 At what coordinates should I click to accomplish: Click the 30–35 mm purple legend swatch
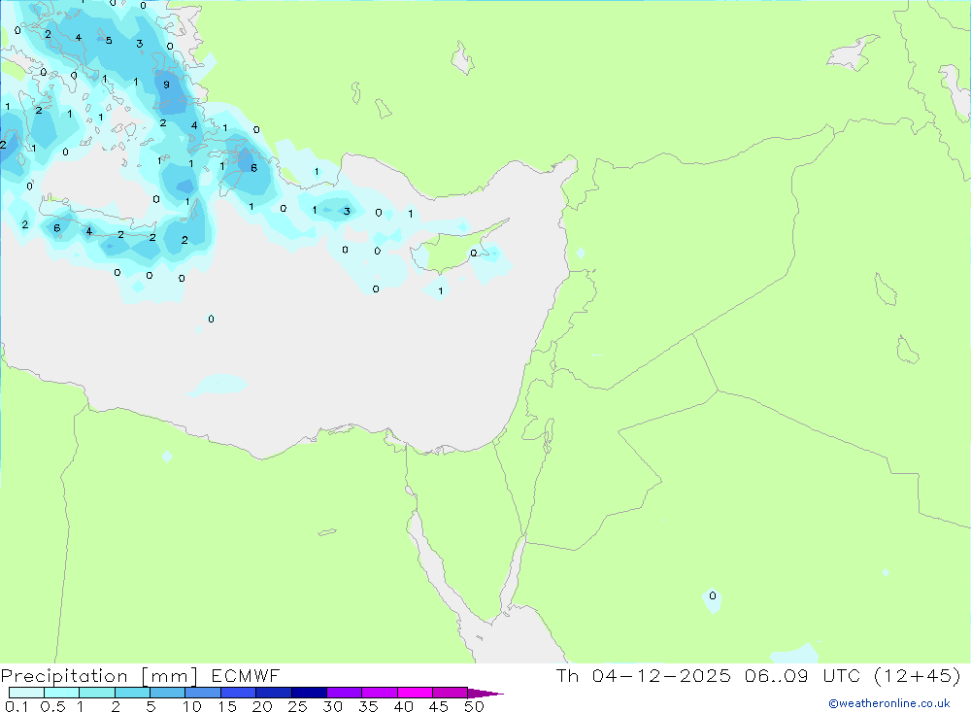coord(344,693)
